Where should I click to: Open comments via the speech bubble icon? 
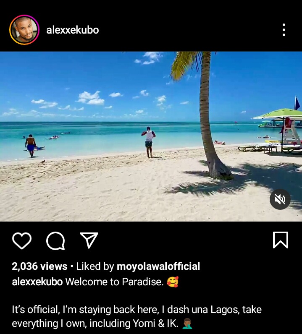[55, 241]
